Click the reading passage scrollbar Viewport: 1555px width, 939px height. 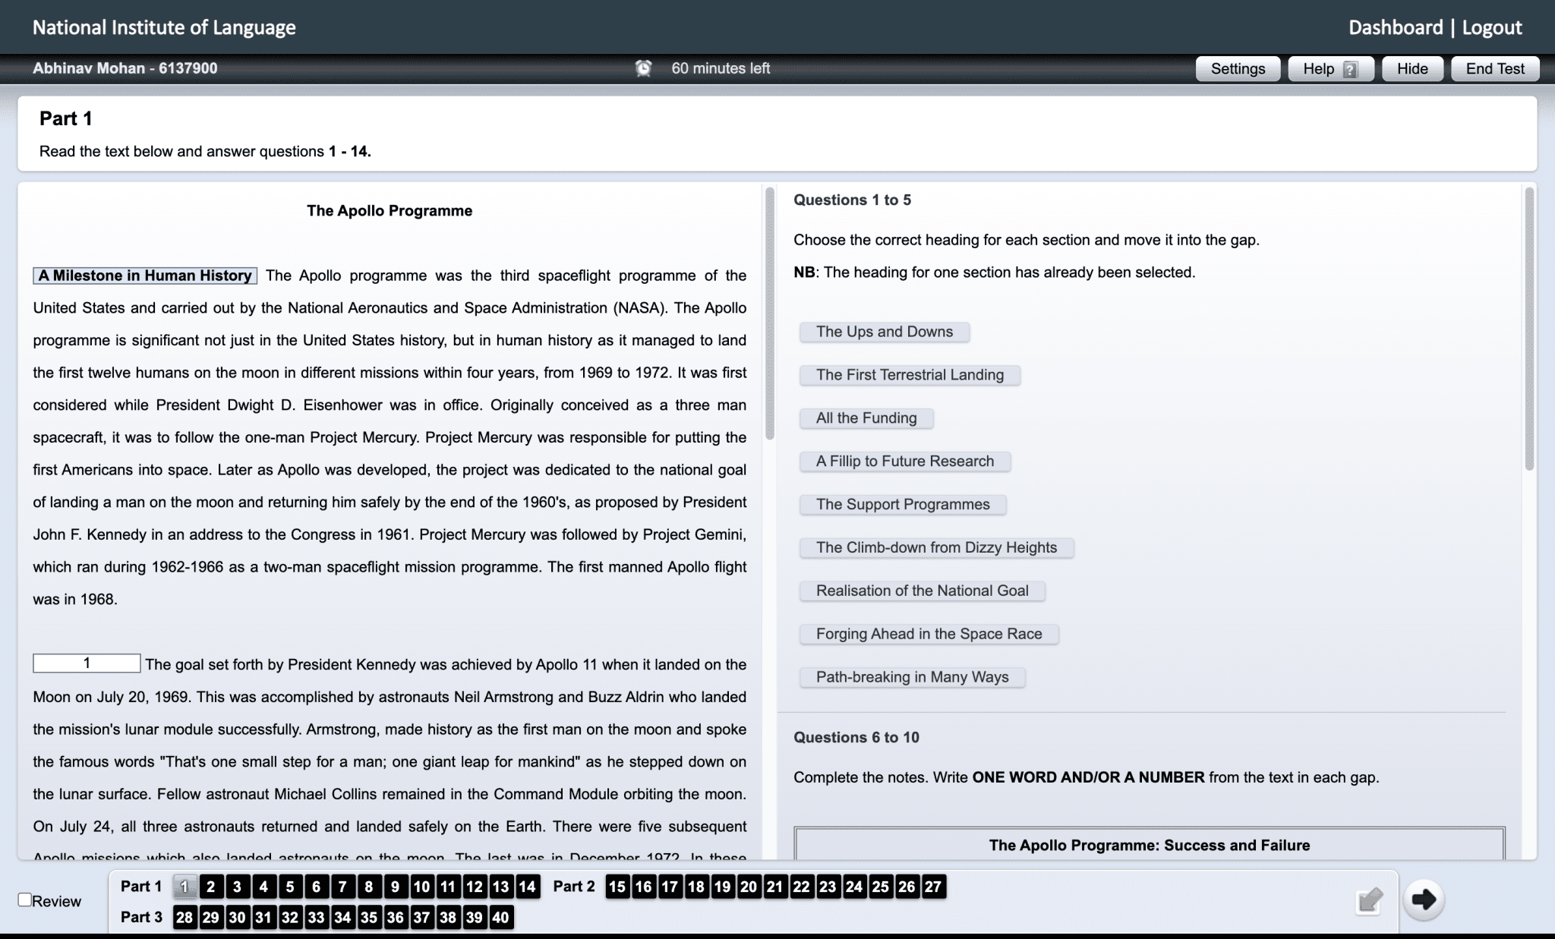pos(769,314)
